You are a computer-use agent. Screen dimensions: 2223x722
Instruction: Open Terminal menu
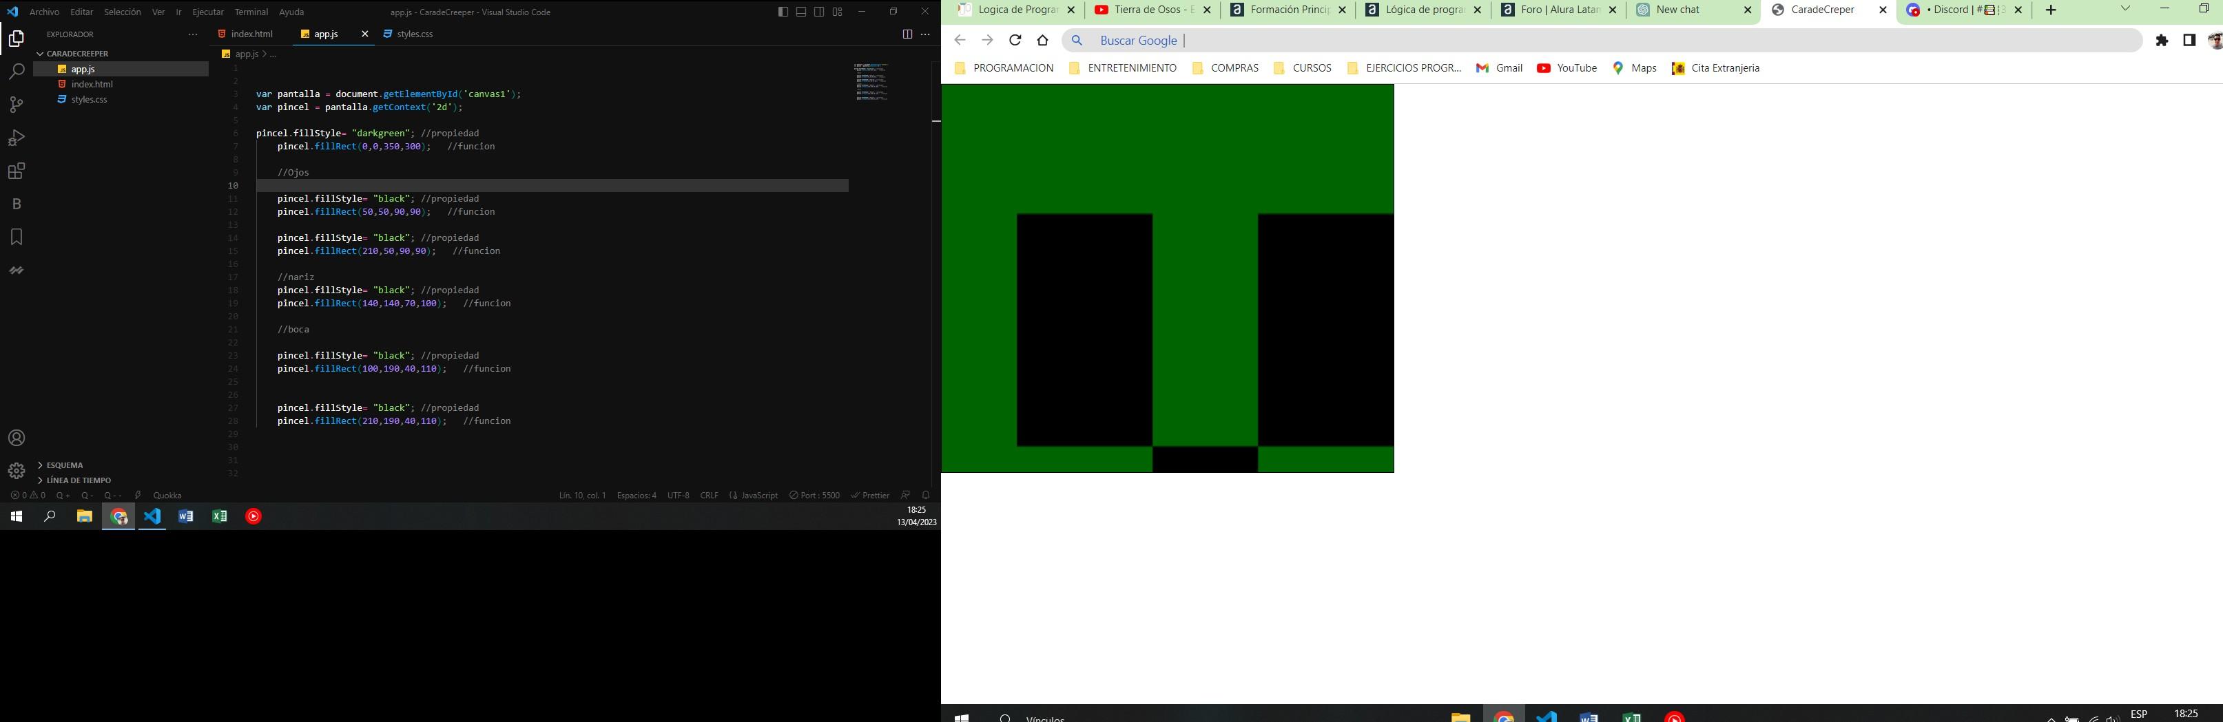click(x=251, y=12)
